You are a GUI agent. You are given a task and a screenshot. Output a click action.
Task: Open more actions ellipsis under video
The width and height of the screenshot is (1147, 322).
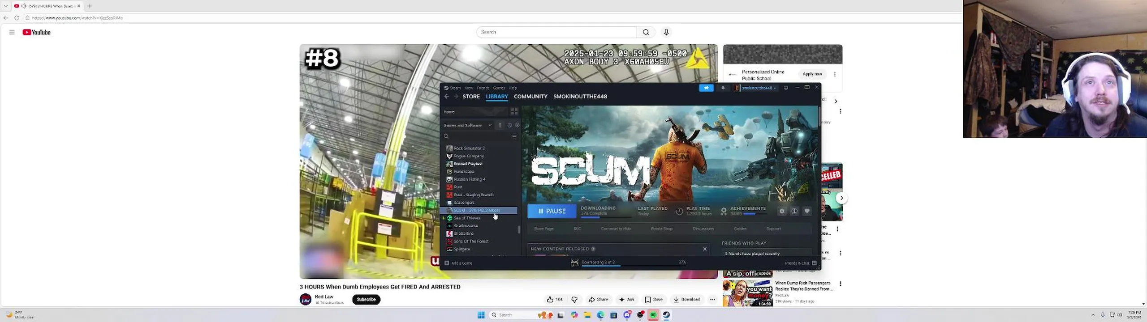712,300
